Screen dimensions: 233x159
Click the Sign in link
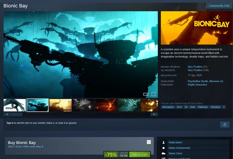pyautogui.click(x=10, y=123)
